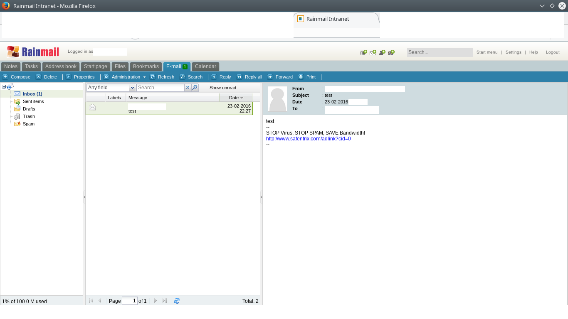Click the Rainmail logo
568x319 pixels.
[x=33, y=52]
